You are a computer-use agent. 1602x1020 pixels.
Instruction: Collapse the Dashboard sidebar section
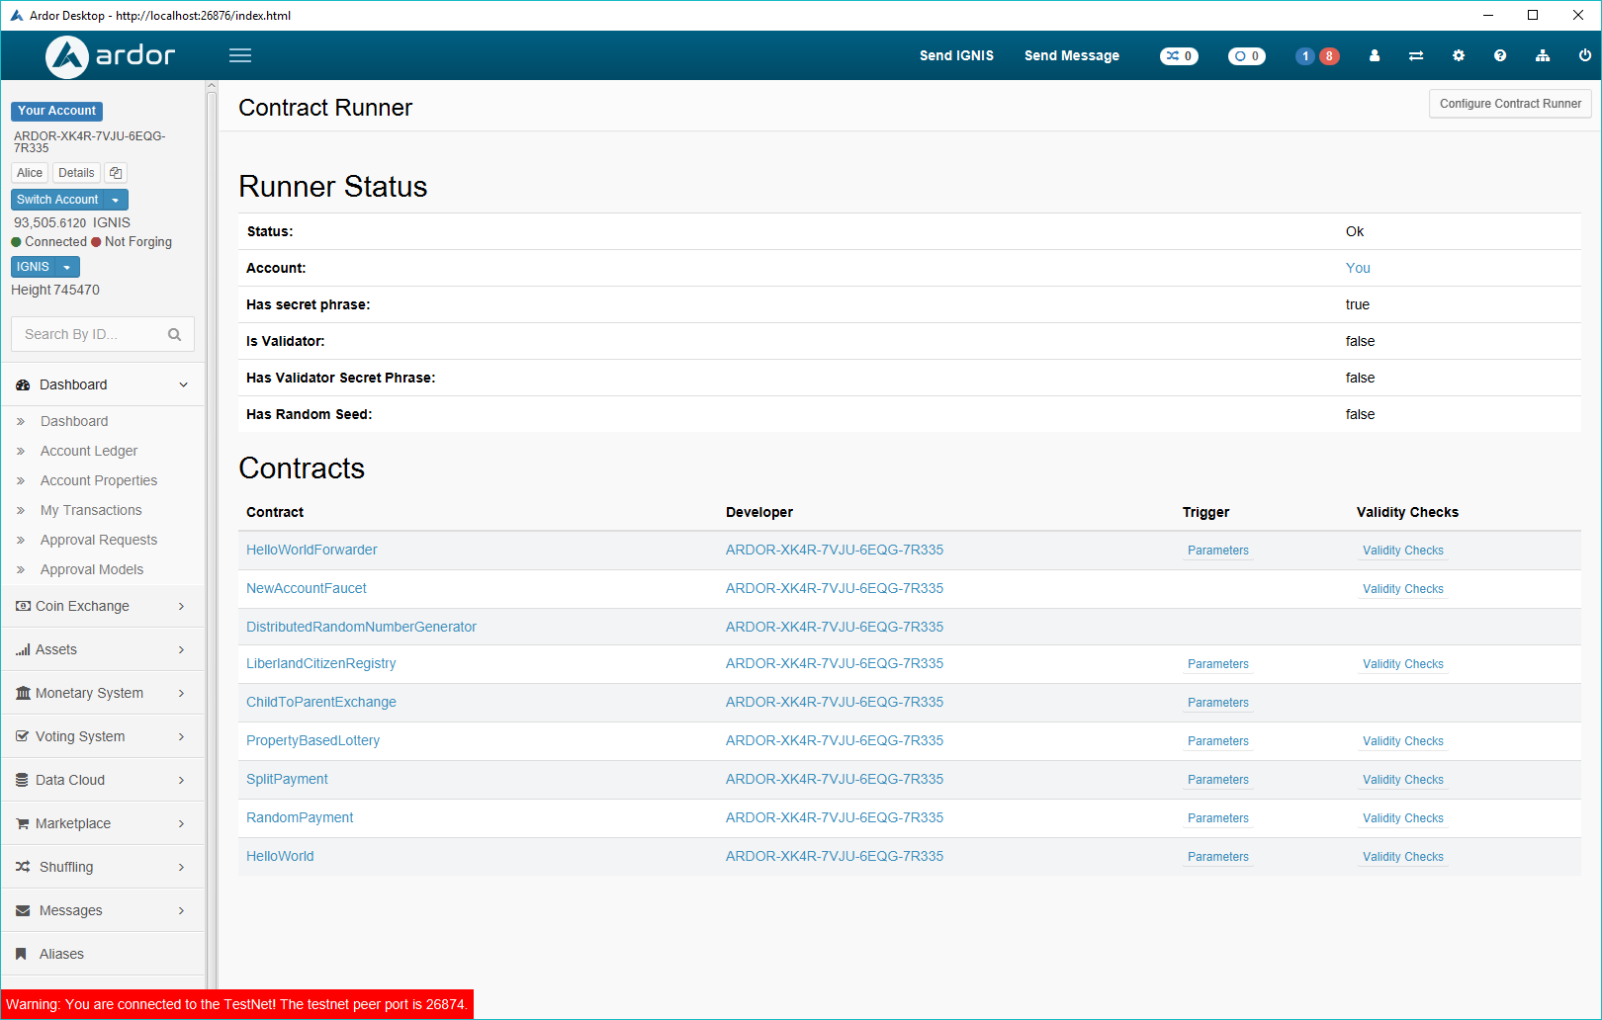pos(183,384)
